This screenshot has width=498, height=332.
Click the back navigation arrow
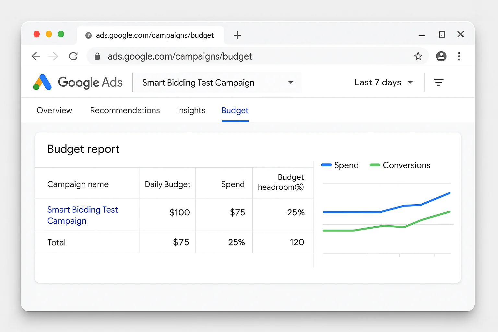36,56
